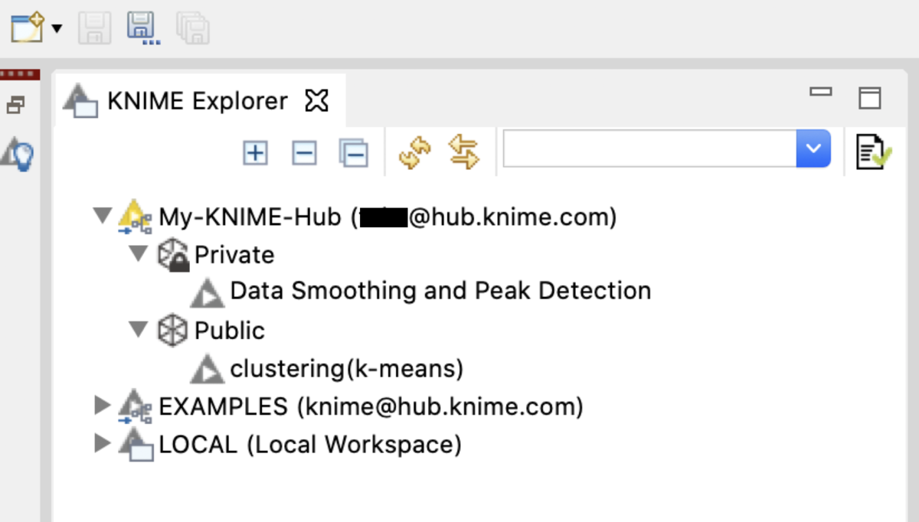
Task: Select the clustering(k-means) workflow
Action: tap(347, 369)
